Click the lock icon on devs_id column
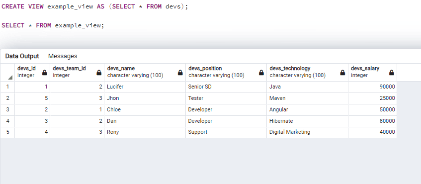Image resolution: width=421 pixels, height=184 pixels. click(45, 73)
